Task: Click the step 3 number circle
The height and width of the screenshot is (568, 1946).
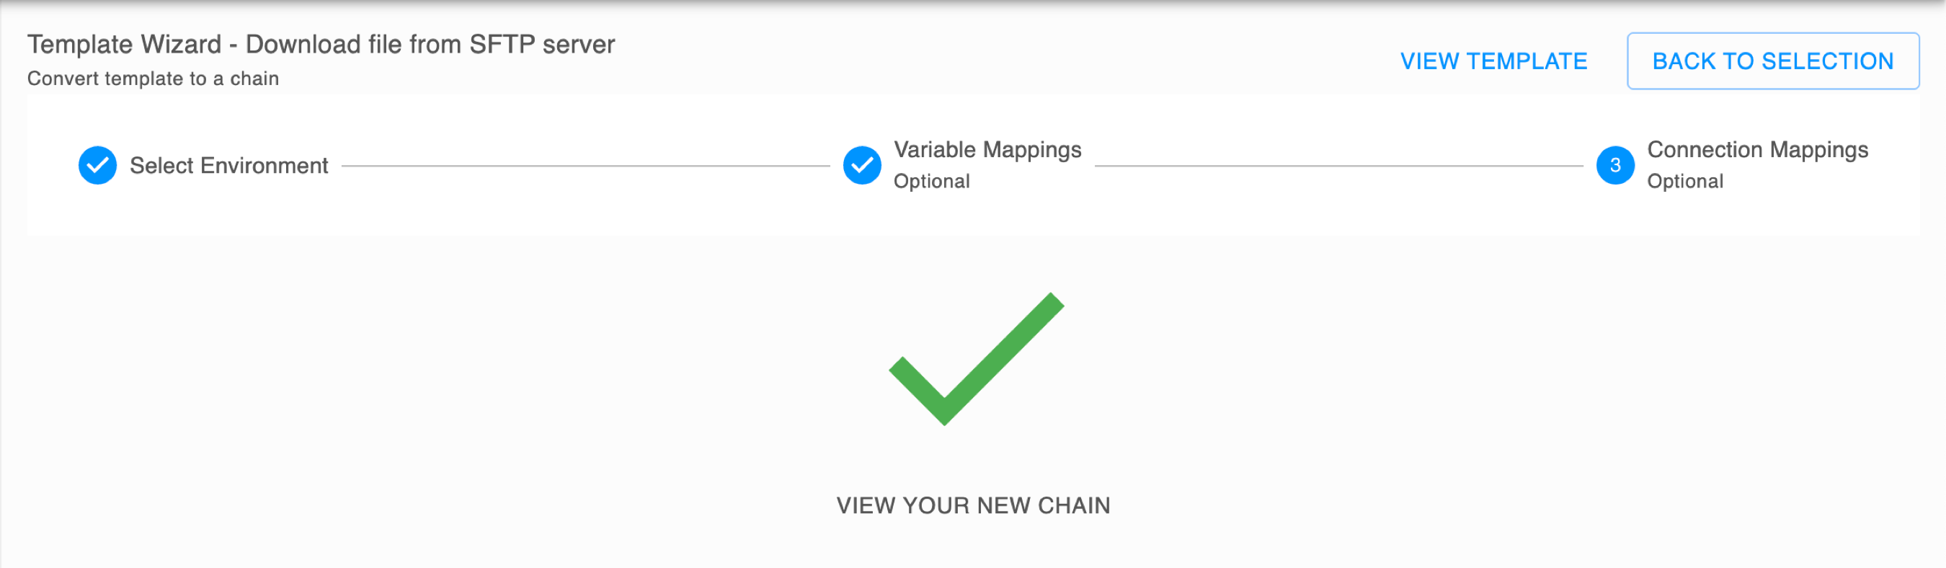Action: [x=1615, y=164]
